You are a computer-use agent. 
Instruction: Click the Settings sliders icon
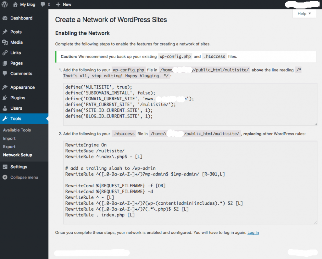(x=5, y=167)
